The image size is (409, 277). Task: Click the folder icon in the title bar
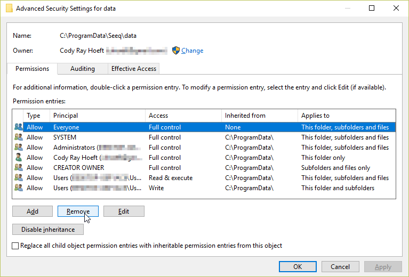pyautogui.click(x=9, y=9)
